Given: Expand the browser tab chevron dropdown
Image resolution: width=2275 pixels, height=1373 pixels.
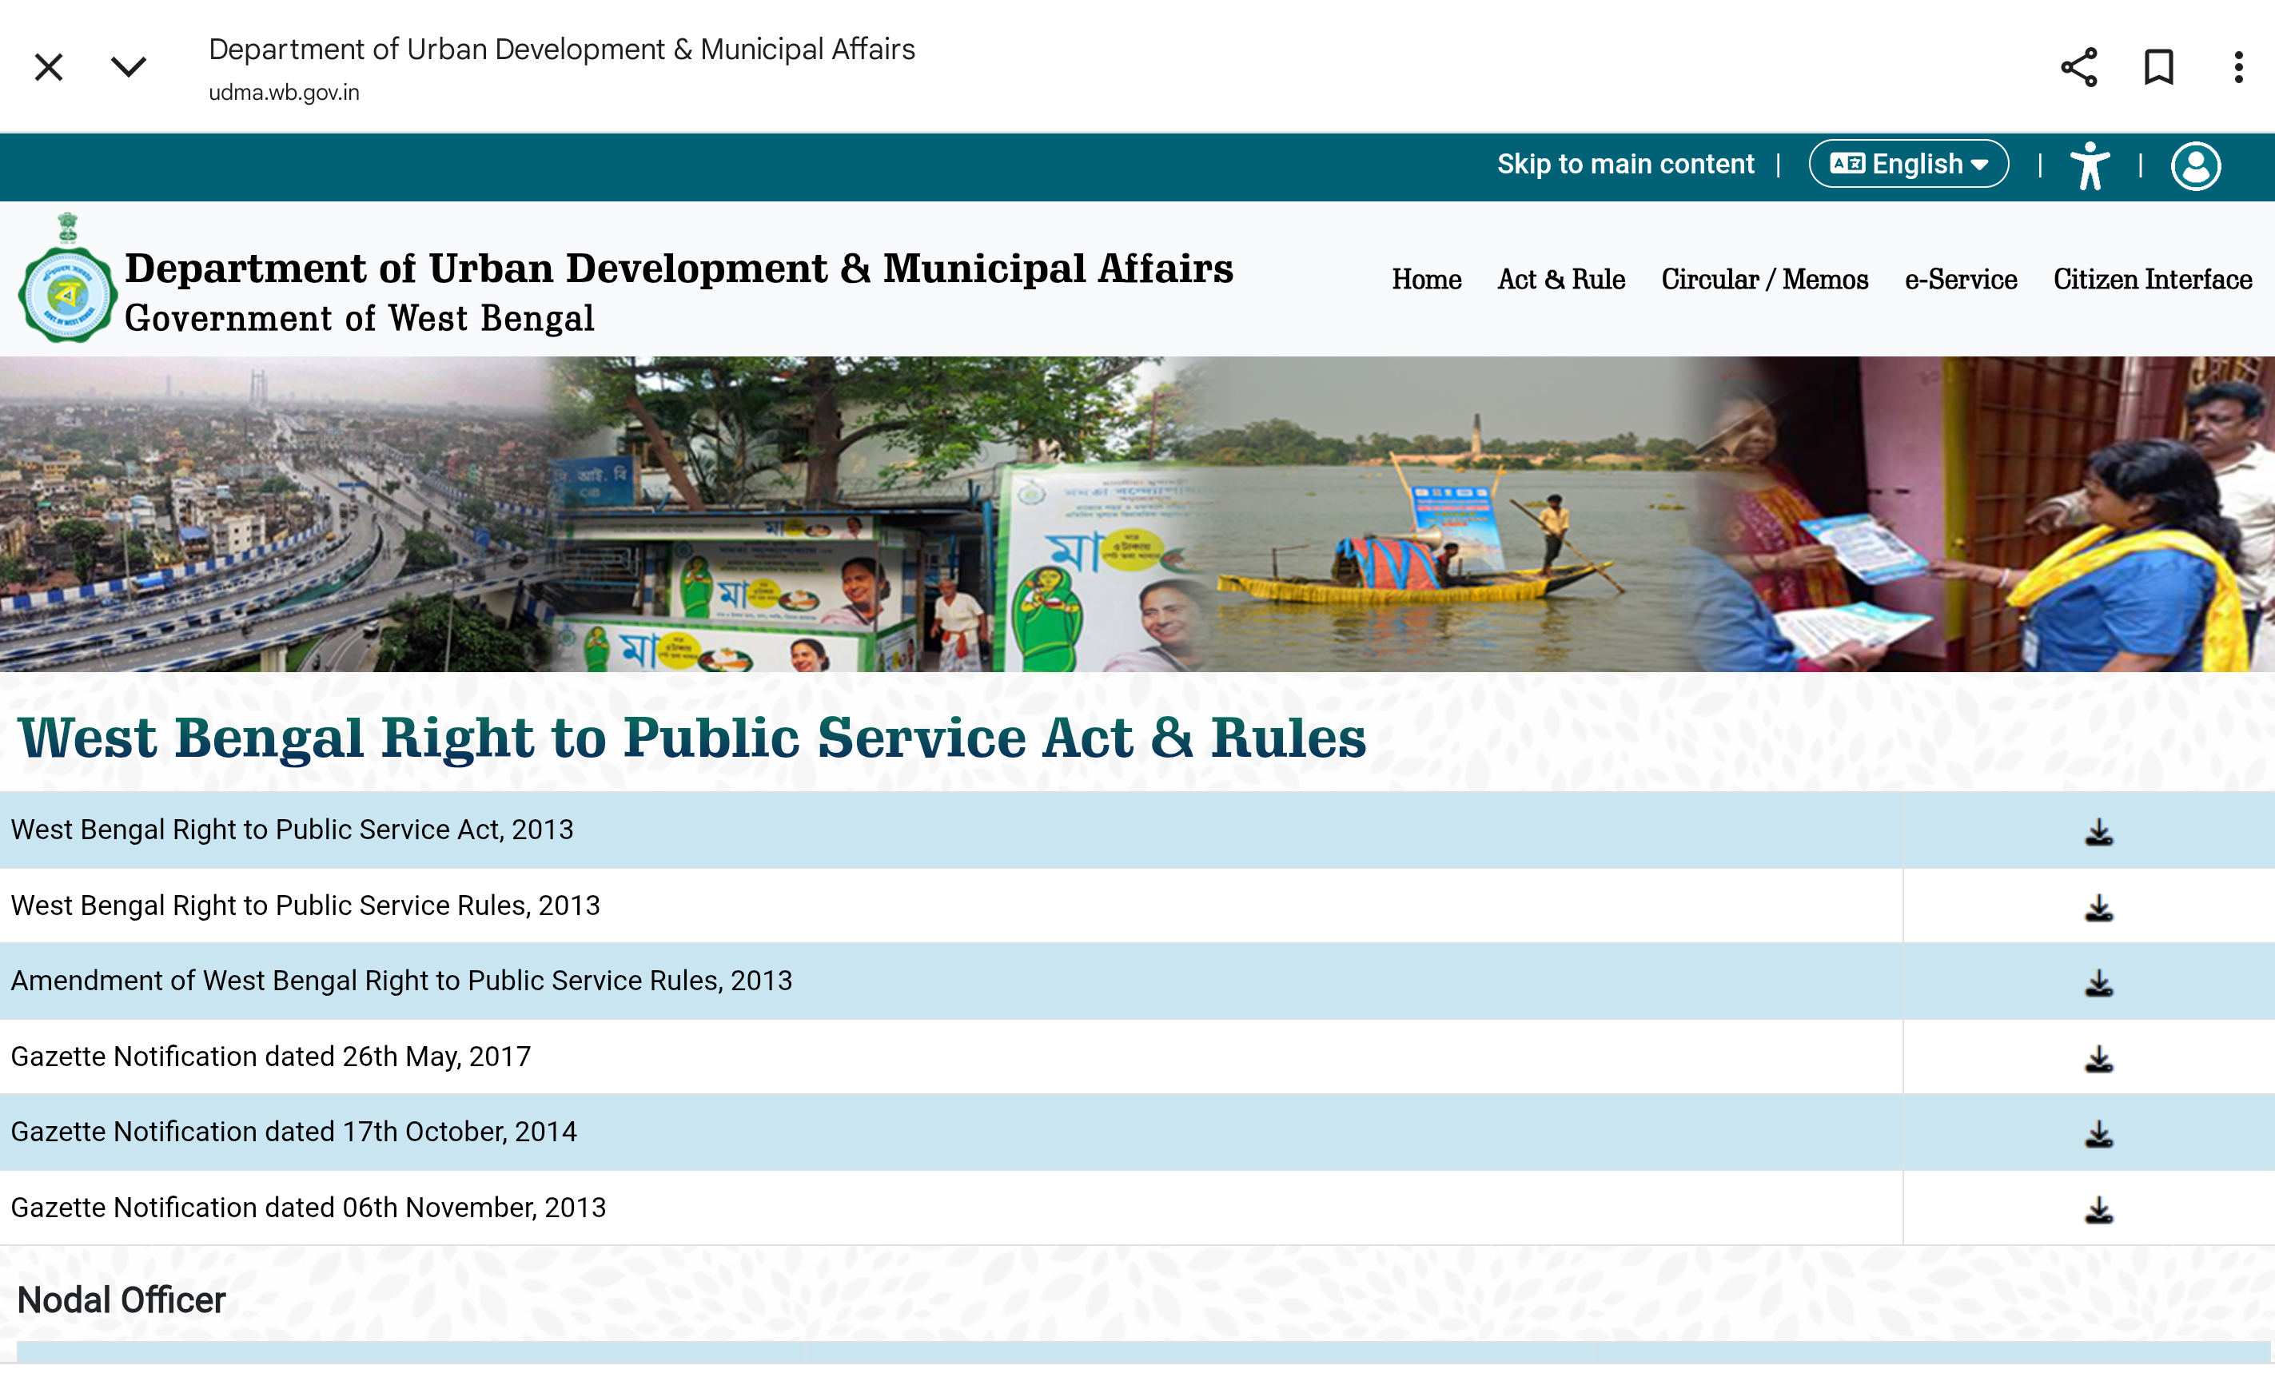Looking at the screenshot, I should tap(129, 67).
